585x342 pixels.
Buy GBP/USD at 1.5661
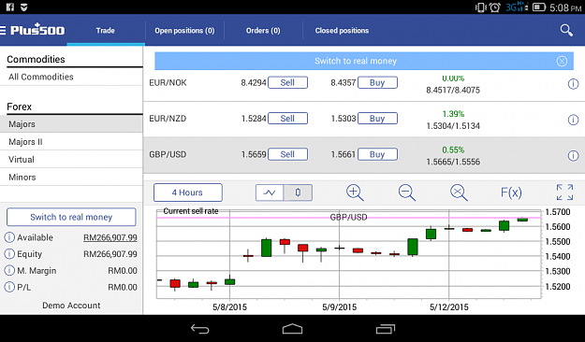(377, 154)
